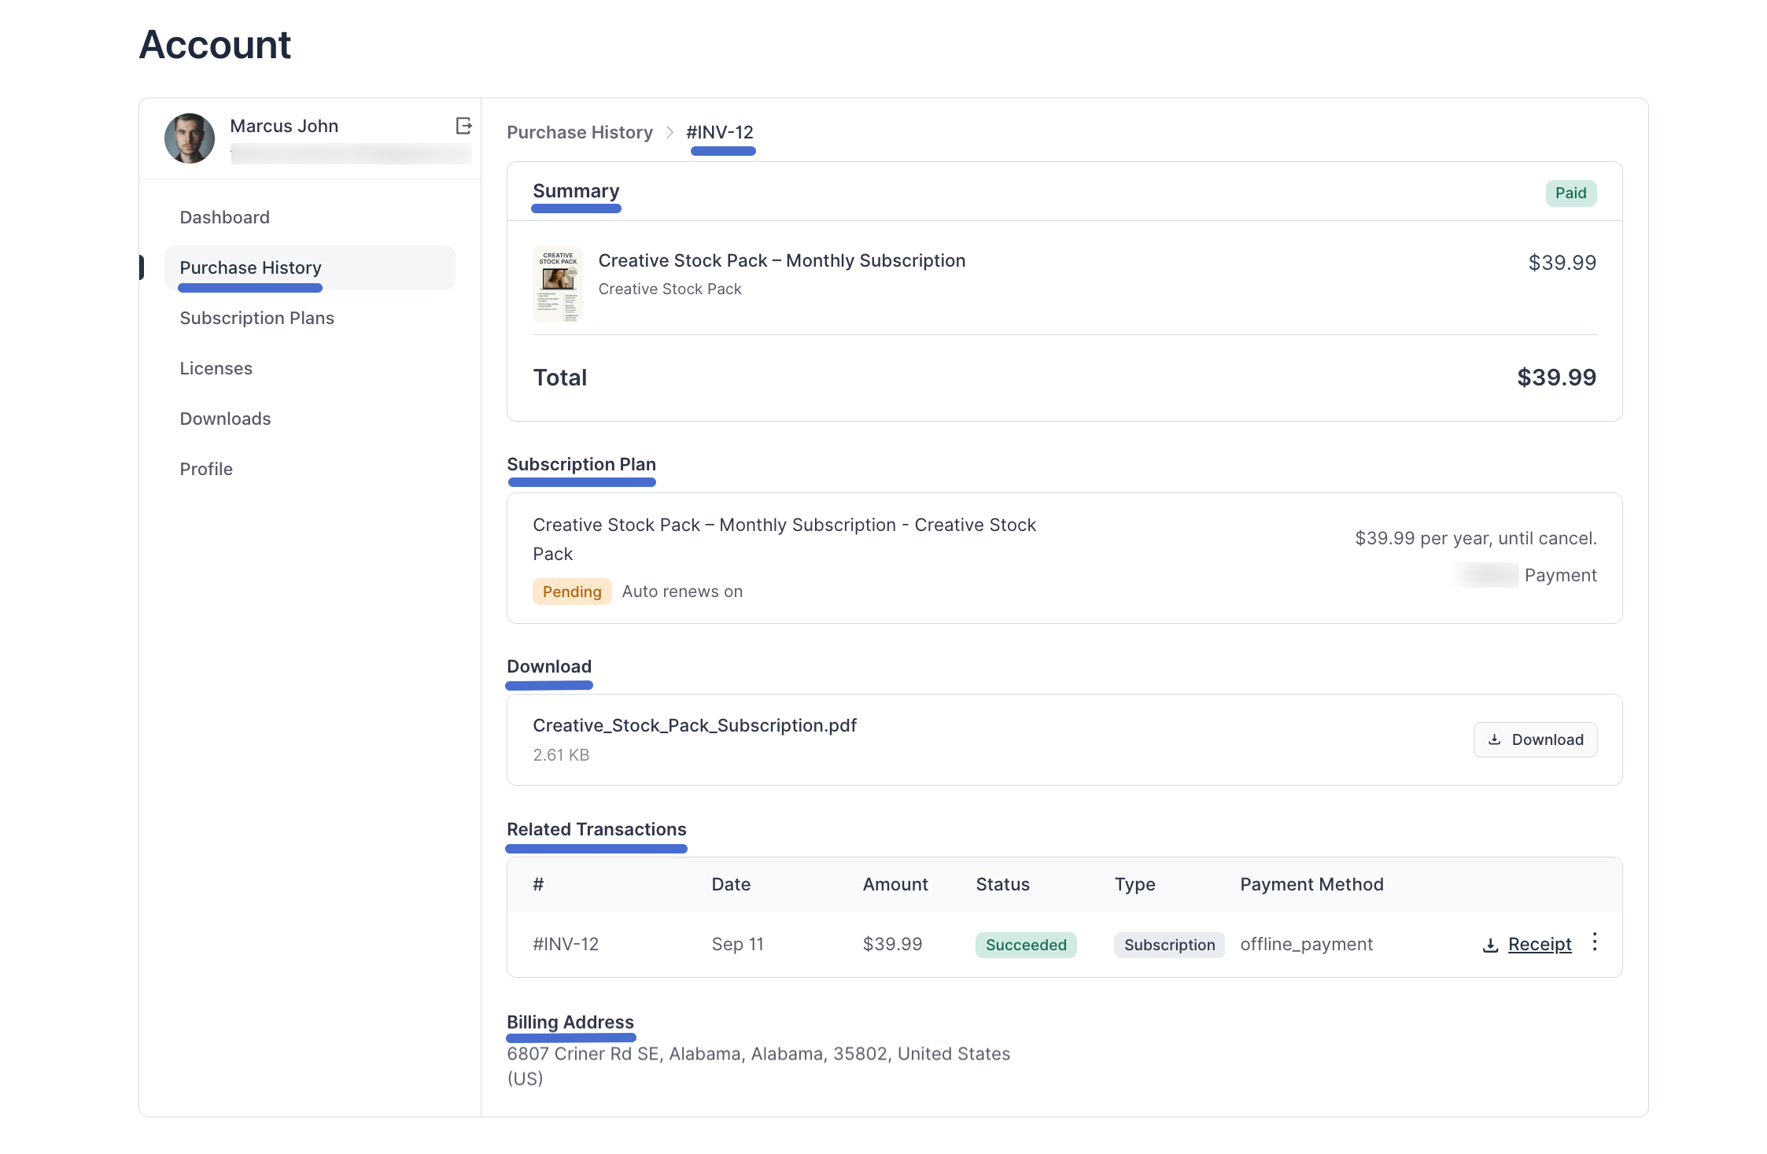
Task: Click the Paid status badge
Action: pyautogui.click(x=1570, y=194)
